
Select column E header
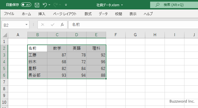point(96,35)
